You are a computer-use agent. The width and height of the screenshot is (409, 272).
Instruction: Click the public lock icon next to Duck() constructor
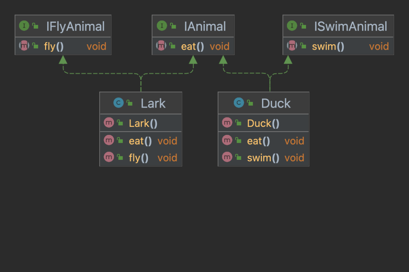click(x=238, y=123)
